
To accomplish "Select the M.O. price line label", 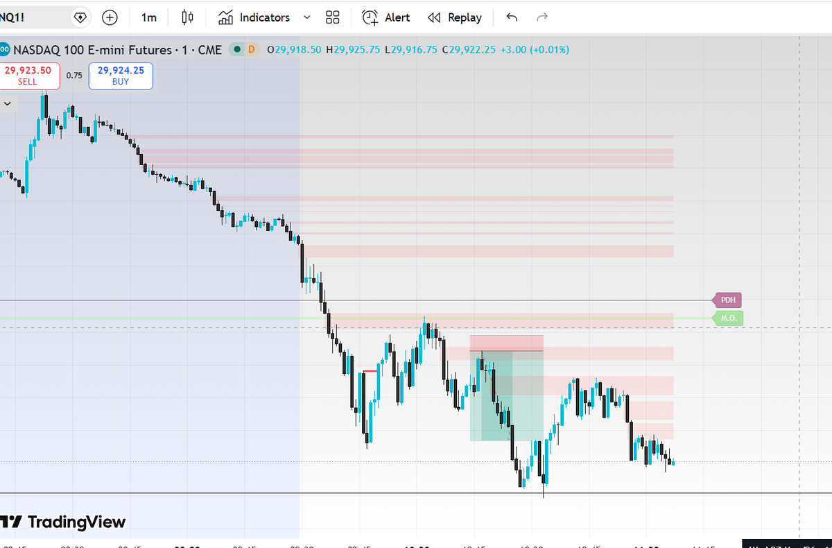I will click(728, 318).
